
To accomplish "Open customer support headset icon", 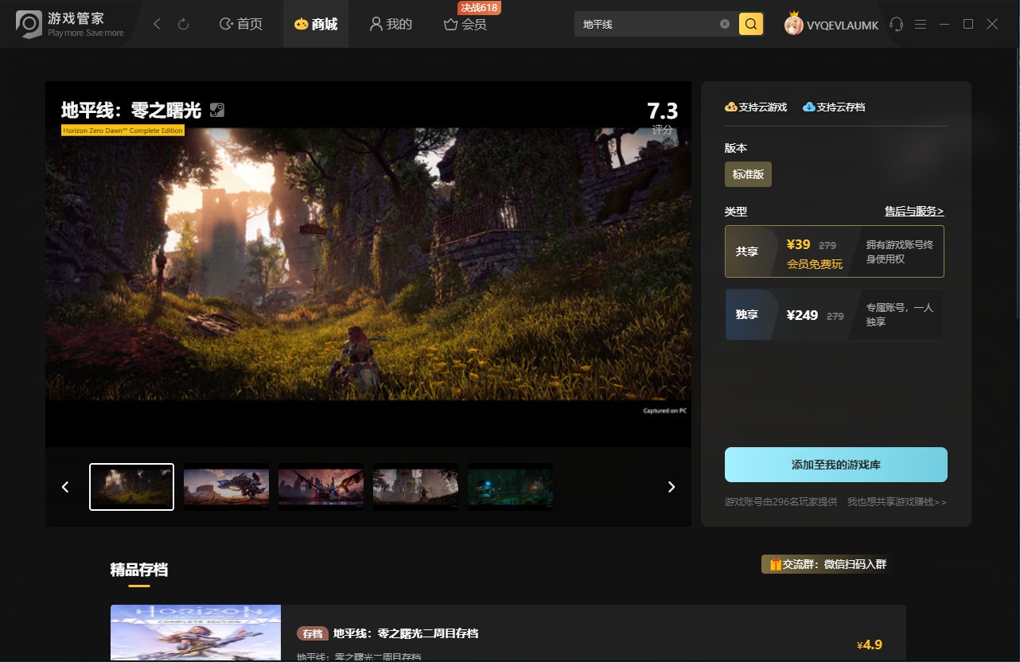I will tap(897, 25).
